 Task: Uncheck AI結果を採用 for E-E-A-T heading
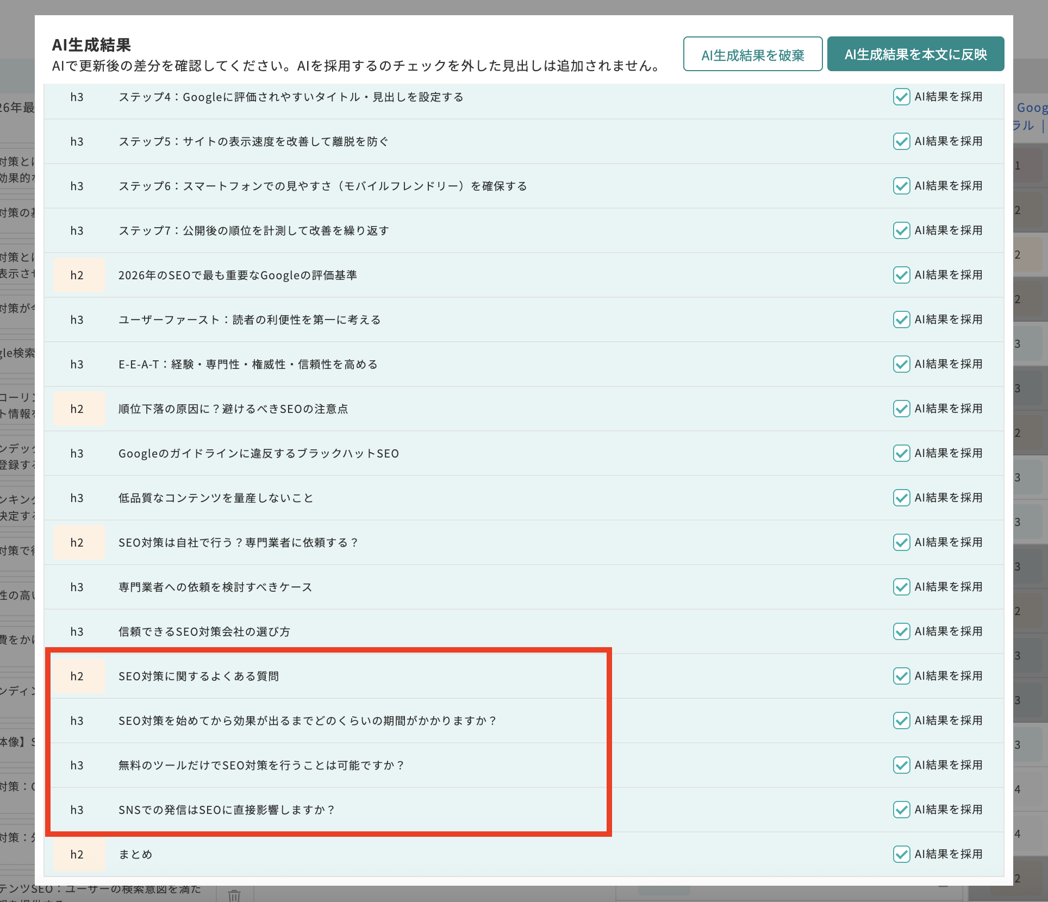click(x=901, y=365)
